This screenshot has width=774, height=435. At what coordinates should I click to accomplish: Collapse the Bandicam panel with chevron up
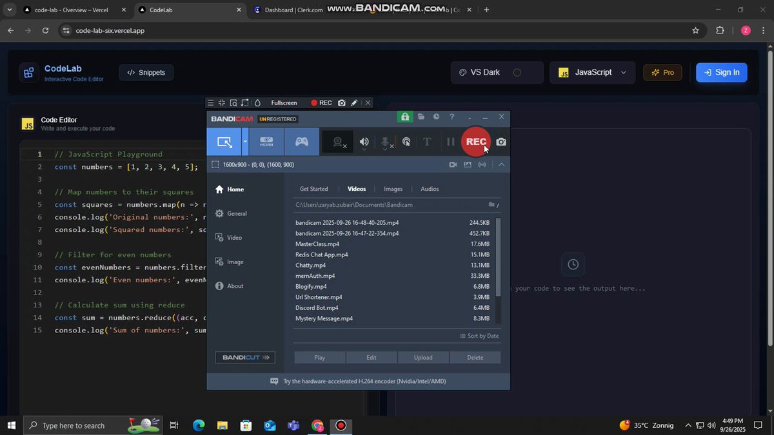coord(501,165)
